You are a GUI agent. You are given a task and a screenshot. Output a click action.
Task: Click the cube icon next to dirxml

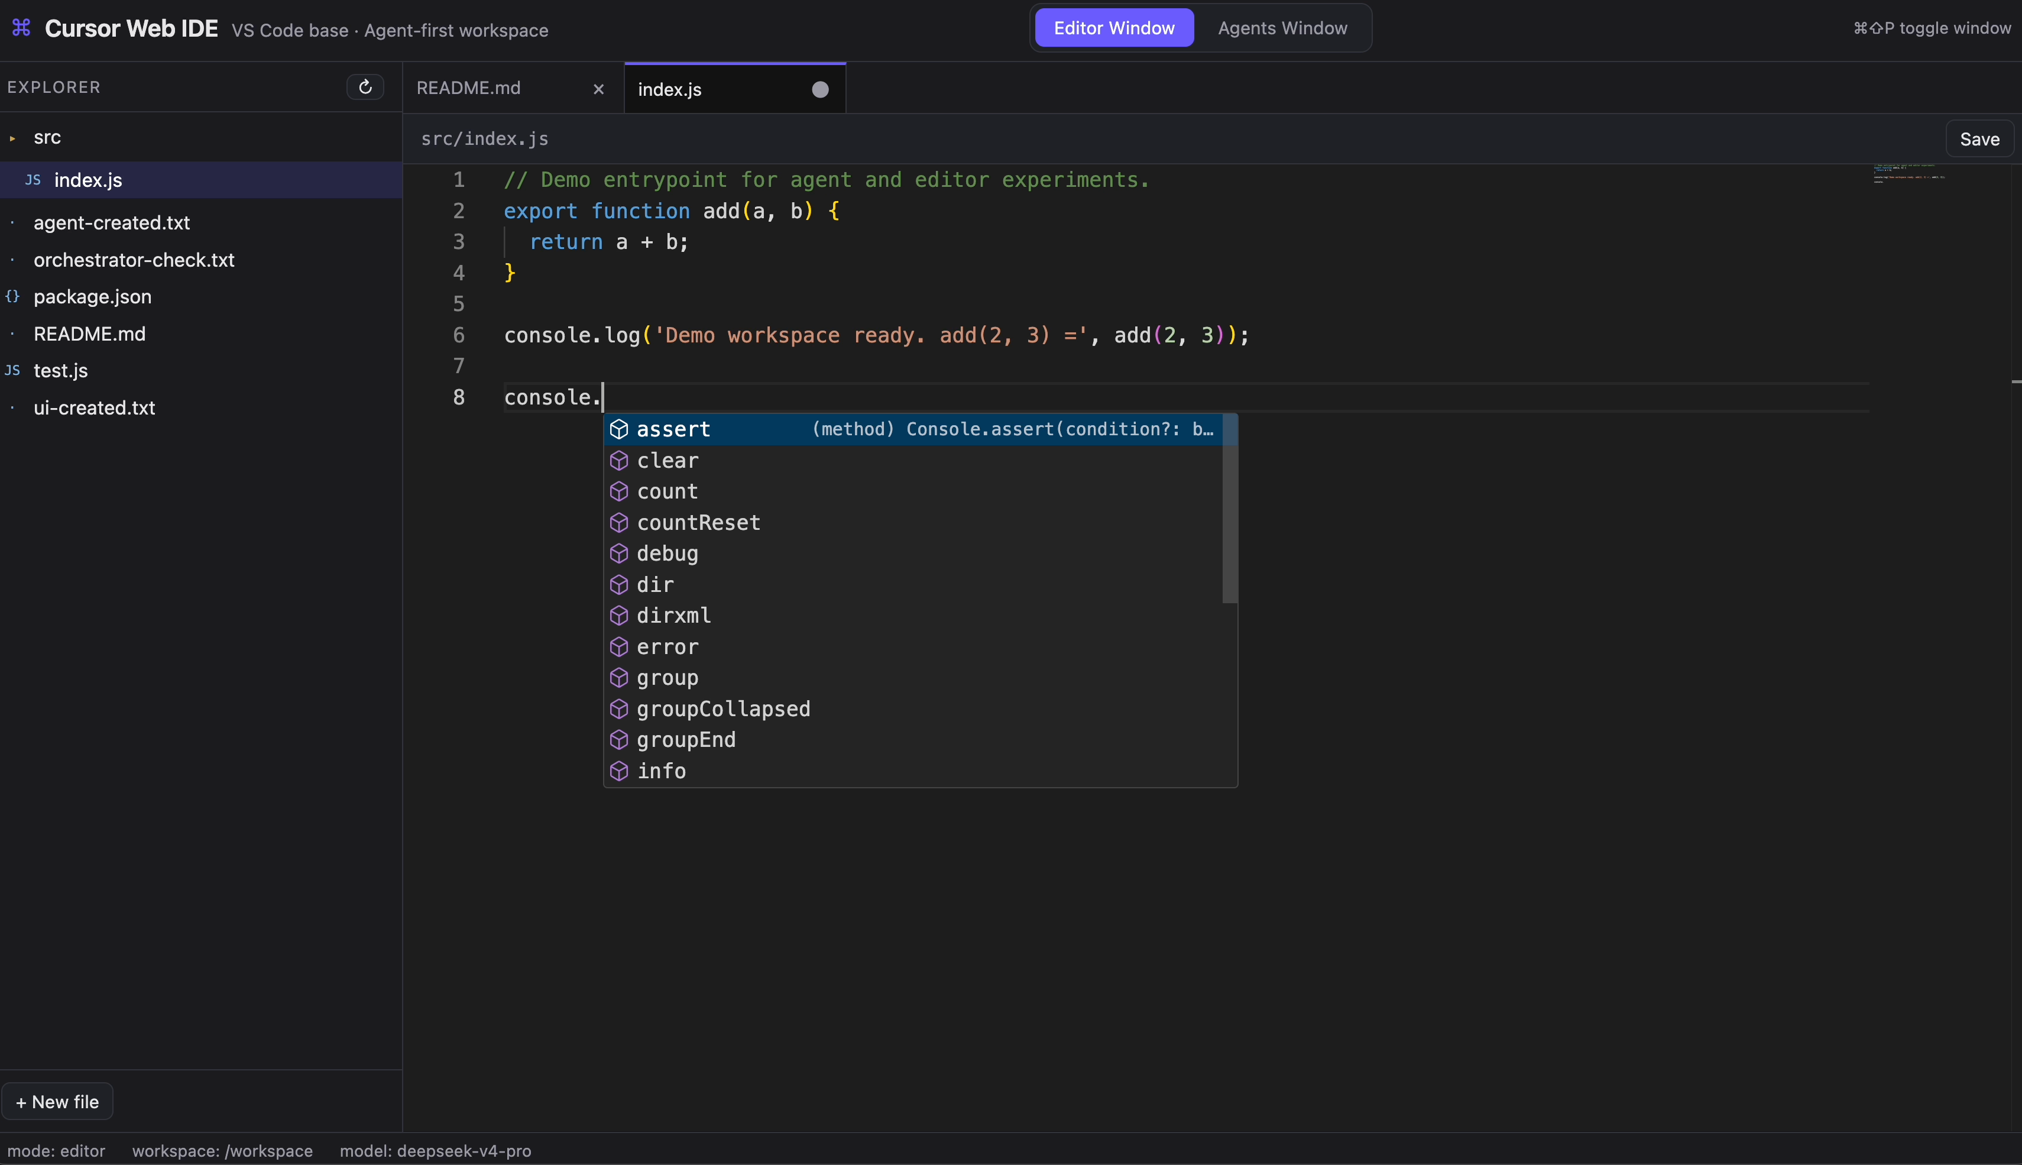pyautogui.click(x=619, y=615)
